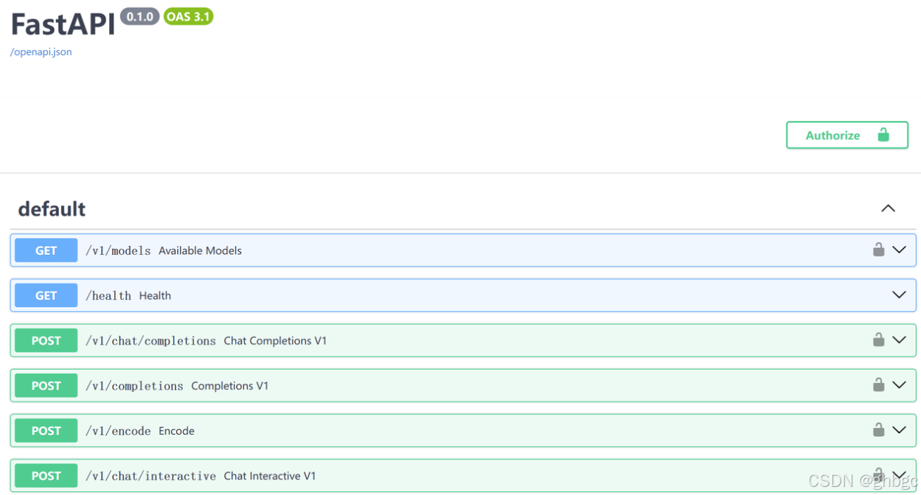Collapse the default section arrow
The image size is (921, 495).
[888, 208]
